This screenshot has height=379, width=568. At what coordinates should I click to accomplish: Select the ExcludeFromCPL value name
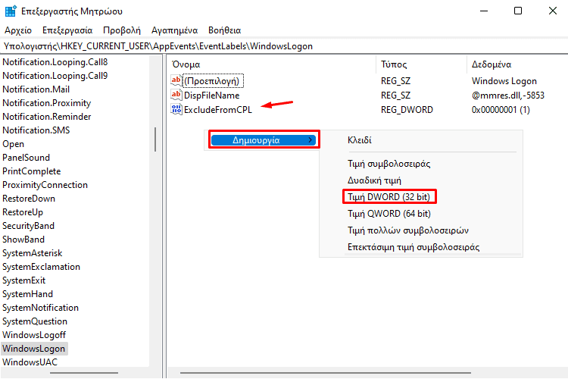[x=217, y=110]
